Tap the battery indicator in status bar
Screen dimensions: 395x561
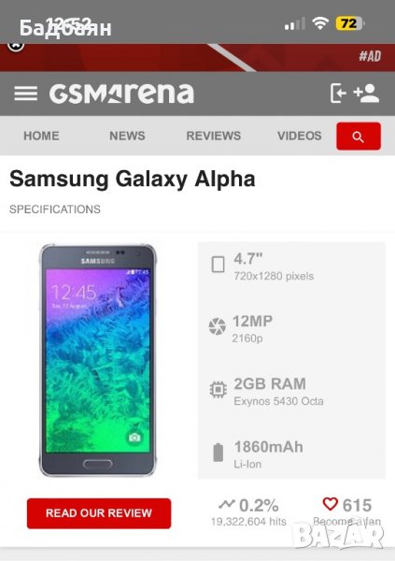tap(350, 23)
